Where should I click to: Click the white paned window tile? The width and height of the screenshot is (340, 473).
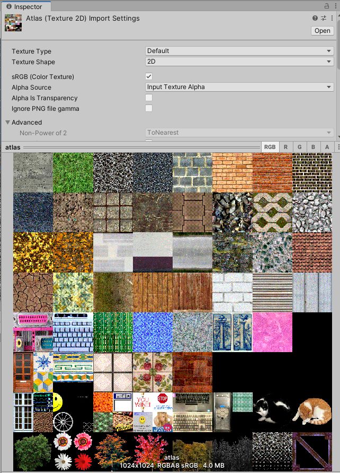(x=23, y=412)
